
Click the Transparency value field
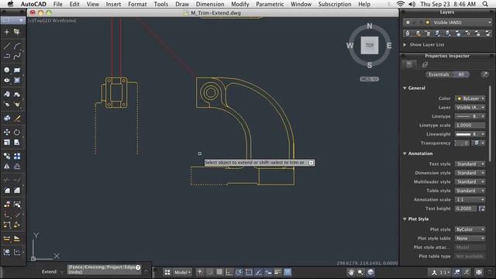click(462, 143)
